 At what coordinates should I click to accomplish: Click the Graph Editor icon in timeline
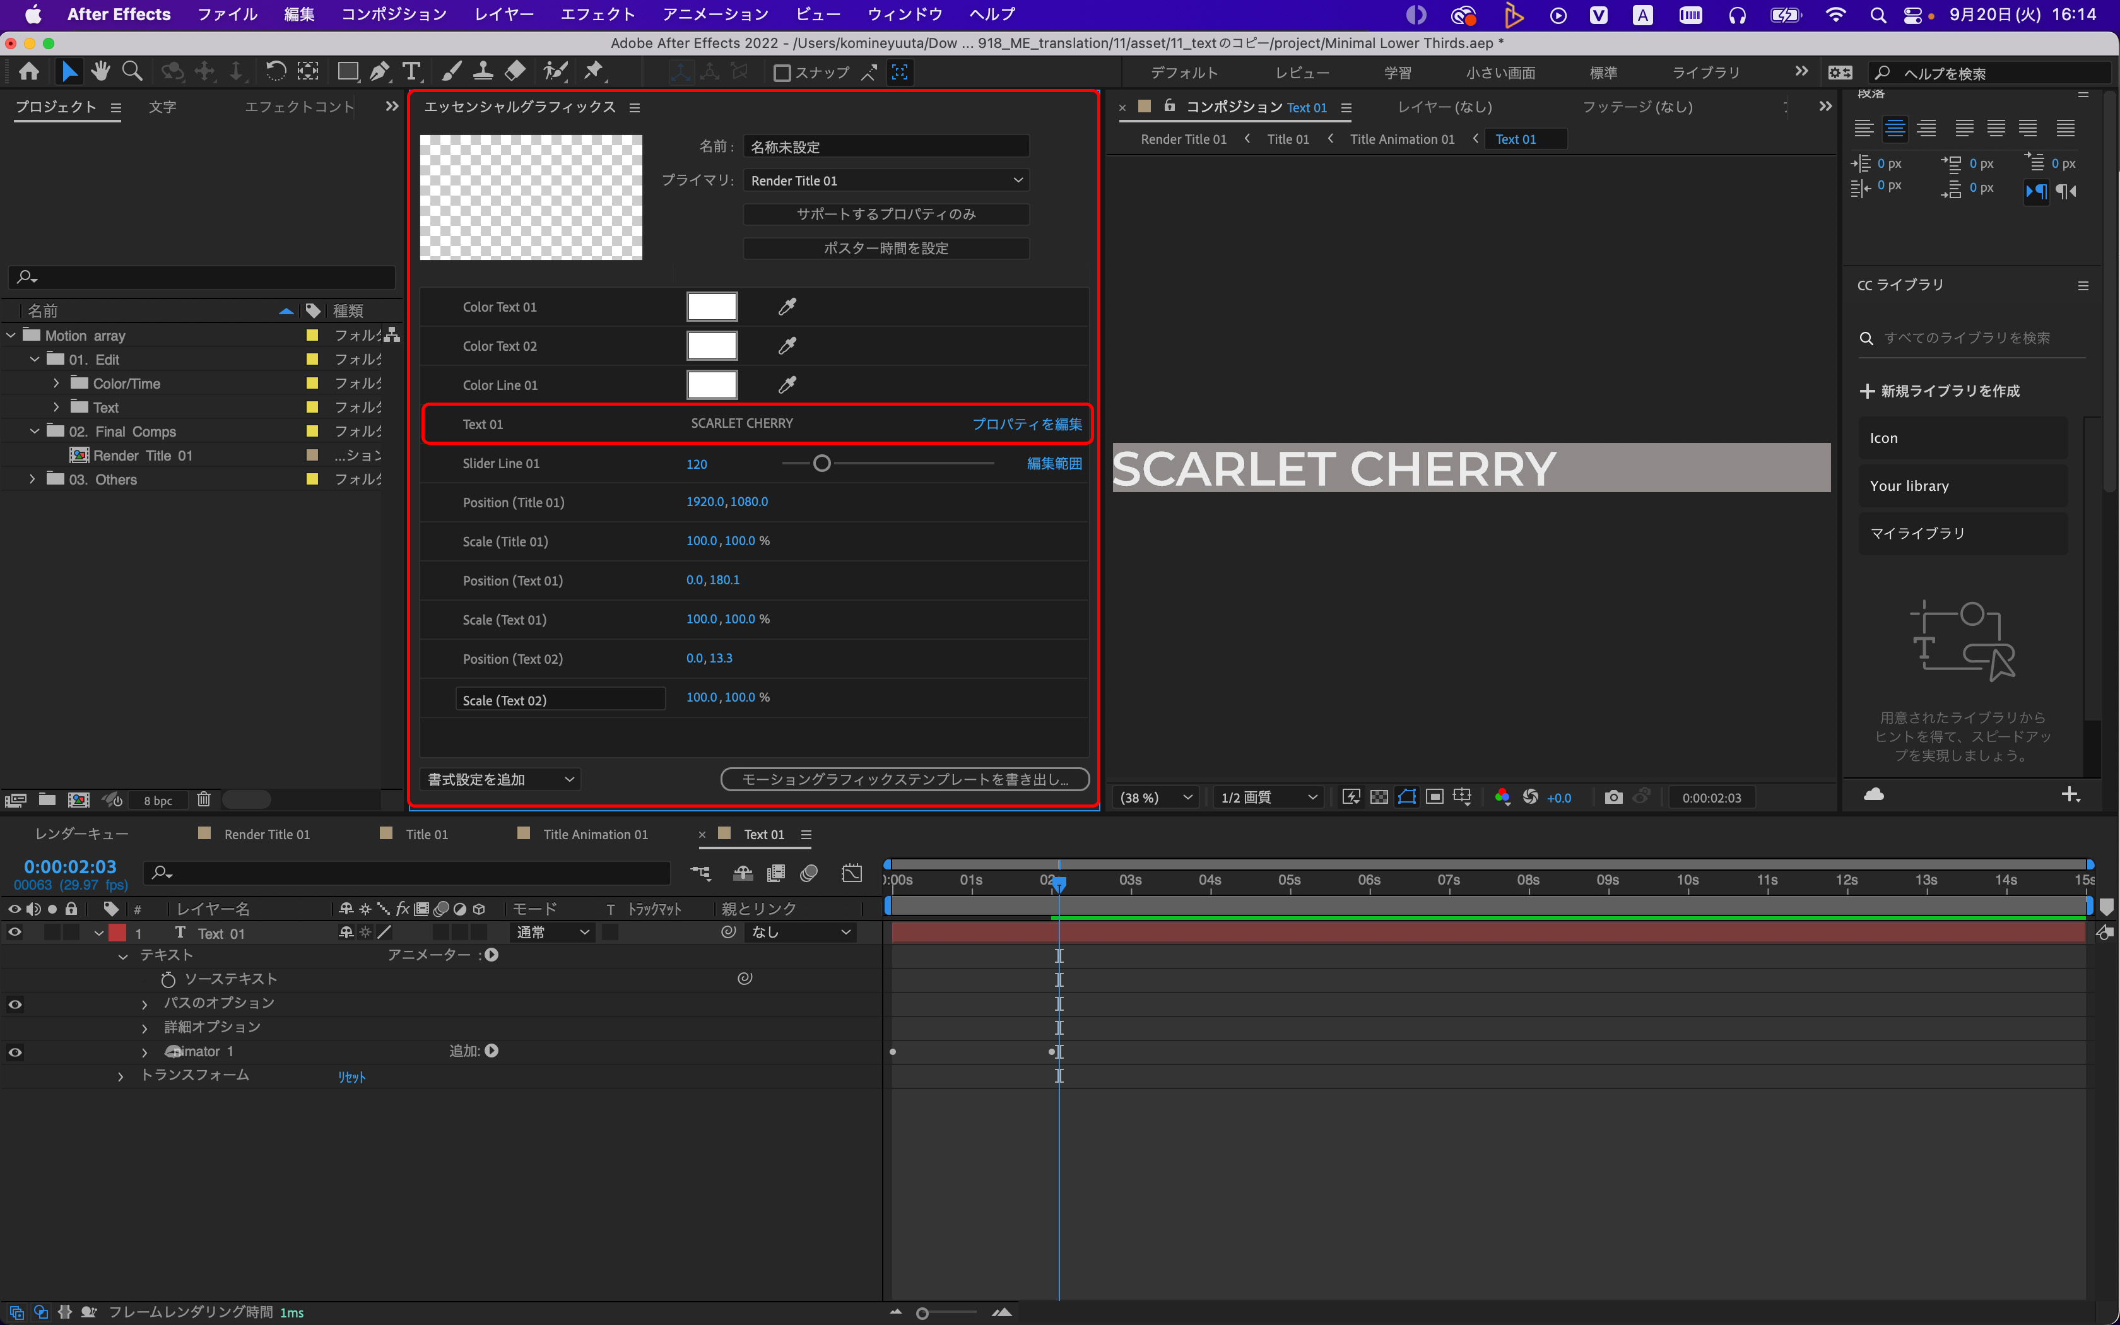[x=852, y=873]
